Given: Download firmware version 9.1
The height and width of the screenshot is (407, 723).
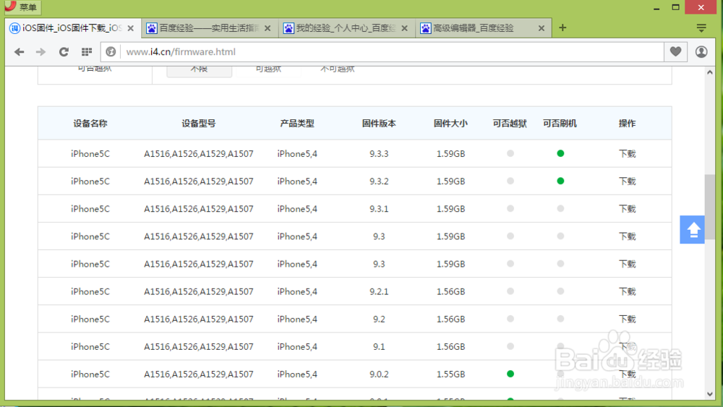Looking at the screenshot, I should tap(627, 346).
